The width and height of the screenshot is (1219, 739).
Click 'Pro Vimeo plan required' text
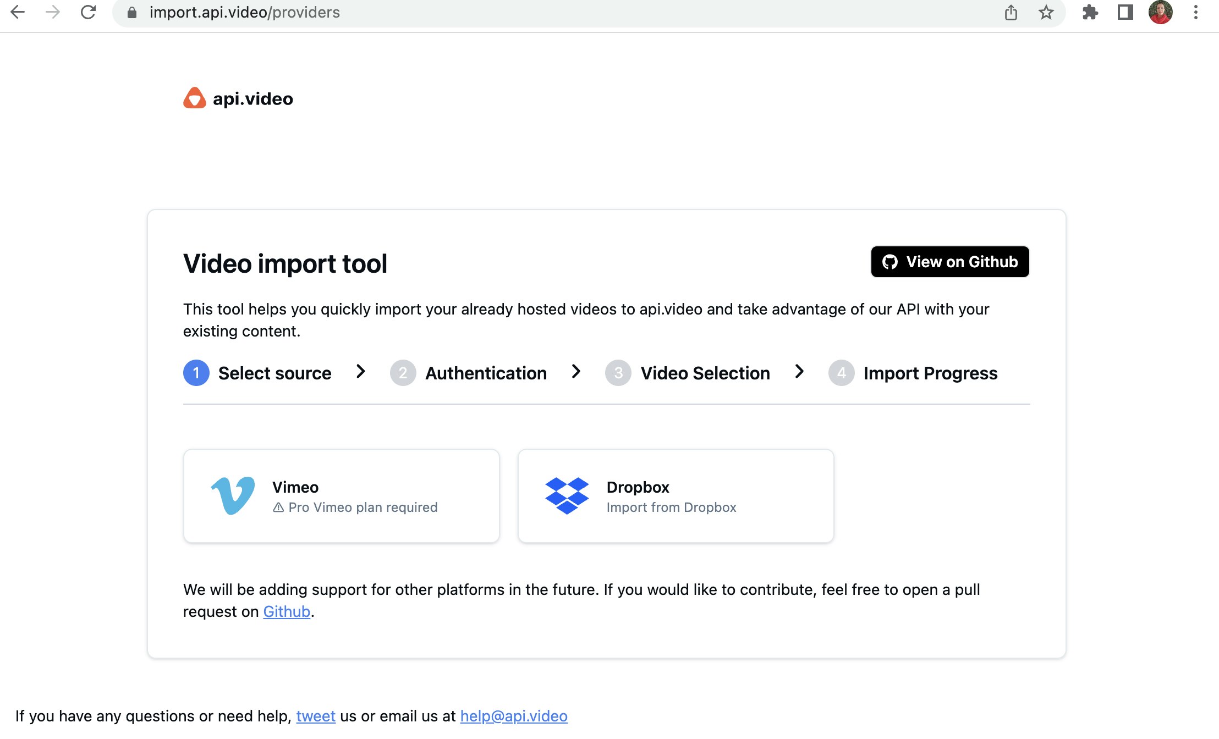[363, 508]
